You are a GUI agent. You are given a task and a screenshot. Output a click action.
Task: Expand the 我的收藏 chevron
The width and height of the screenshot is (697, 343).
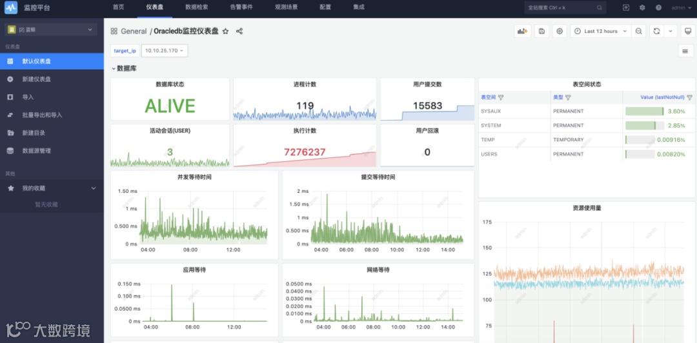[94, 188]
